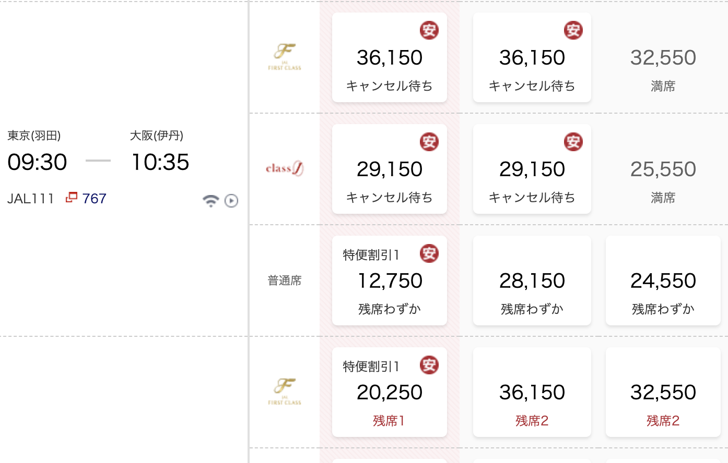Choose first 36,150 First Class キャンセル待ち fare
The image size is (728, 463).
coord(390,57)
